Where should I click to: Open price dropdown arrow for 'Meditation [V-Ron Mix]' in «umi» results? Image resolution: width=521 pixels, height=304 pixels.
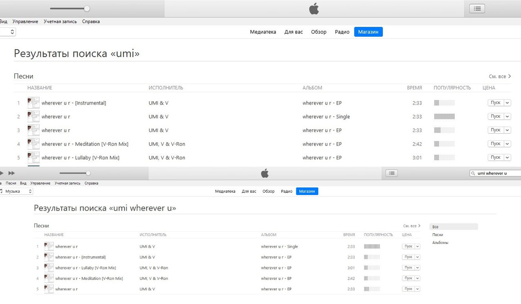[507, 144]
